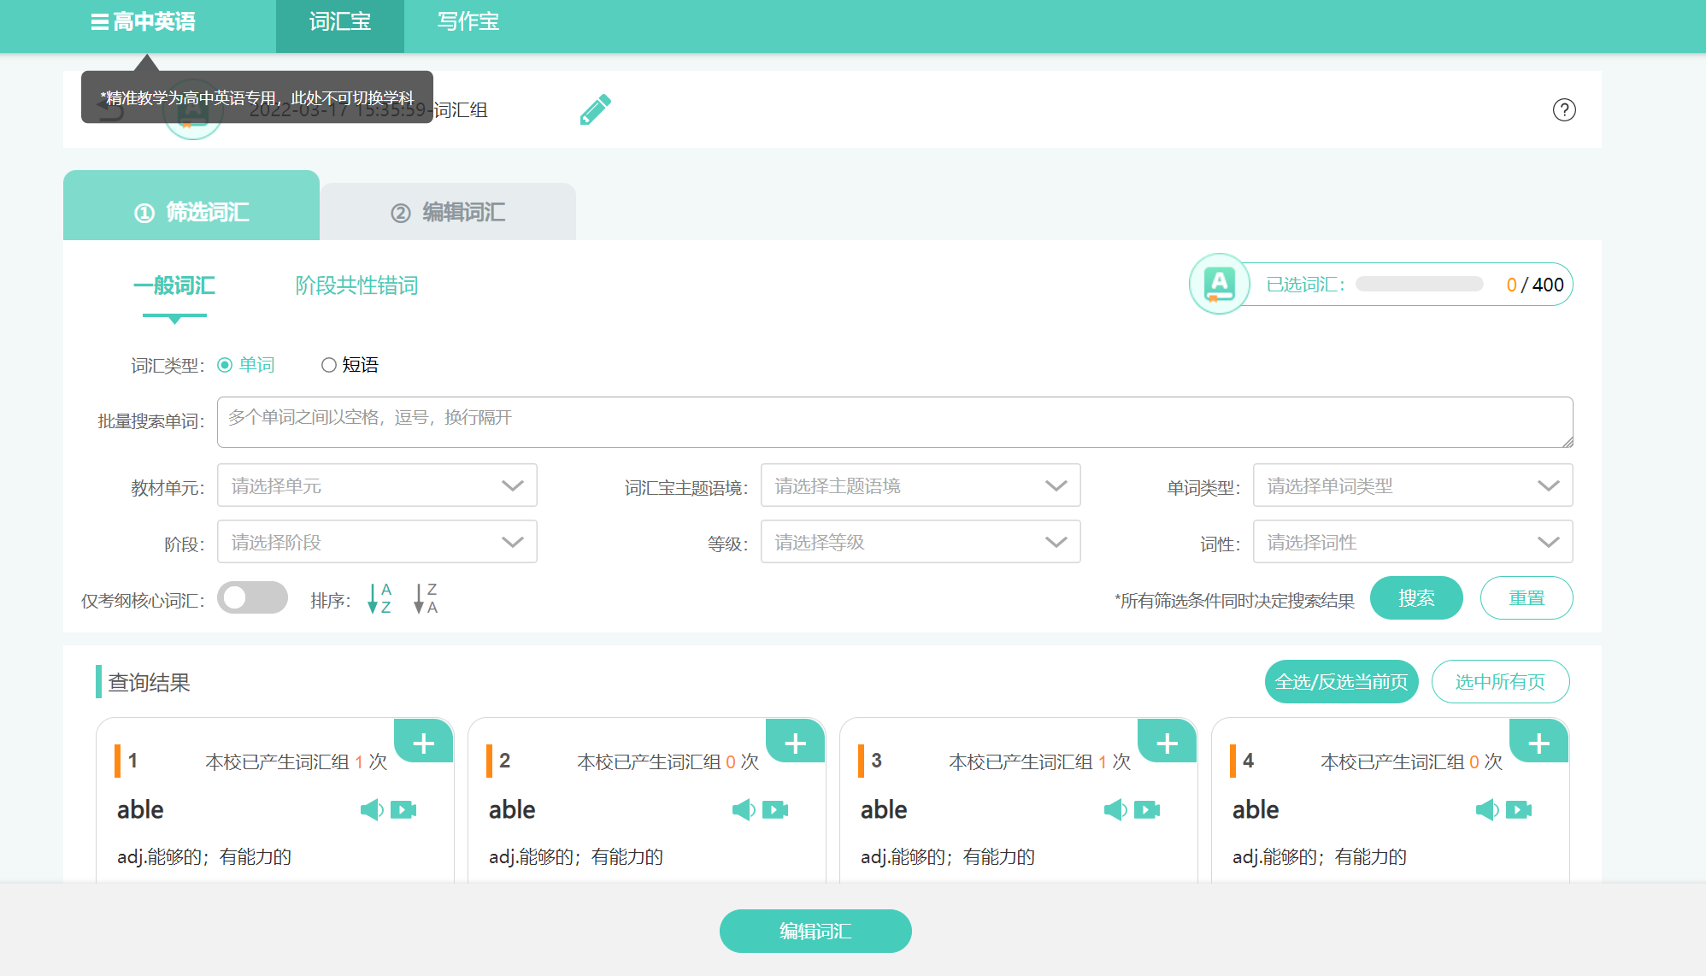1706x976 pixels.
Task: Click 选中所有页 button
Action: tap(1501, 682)
